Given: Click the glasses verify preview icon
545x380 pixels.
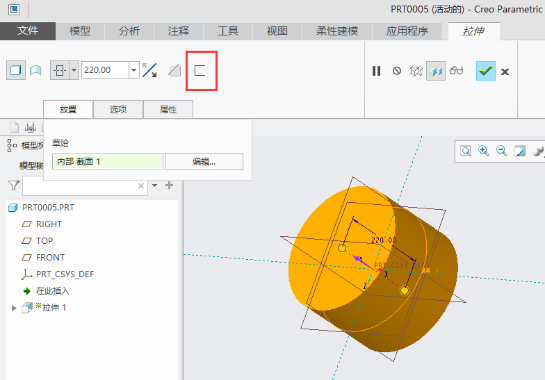Looking at the screenshot, I should click(x=456, y=71).
